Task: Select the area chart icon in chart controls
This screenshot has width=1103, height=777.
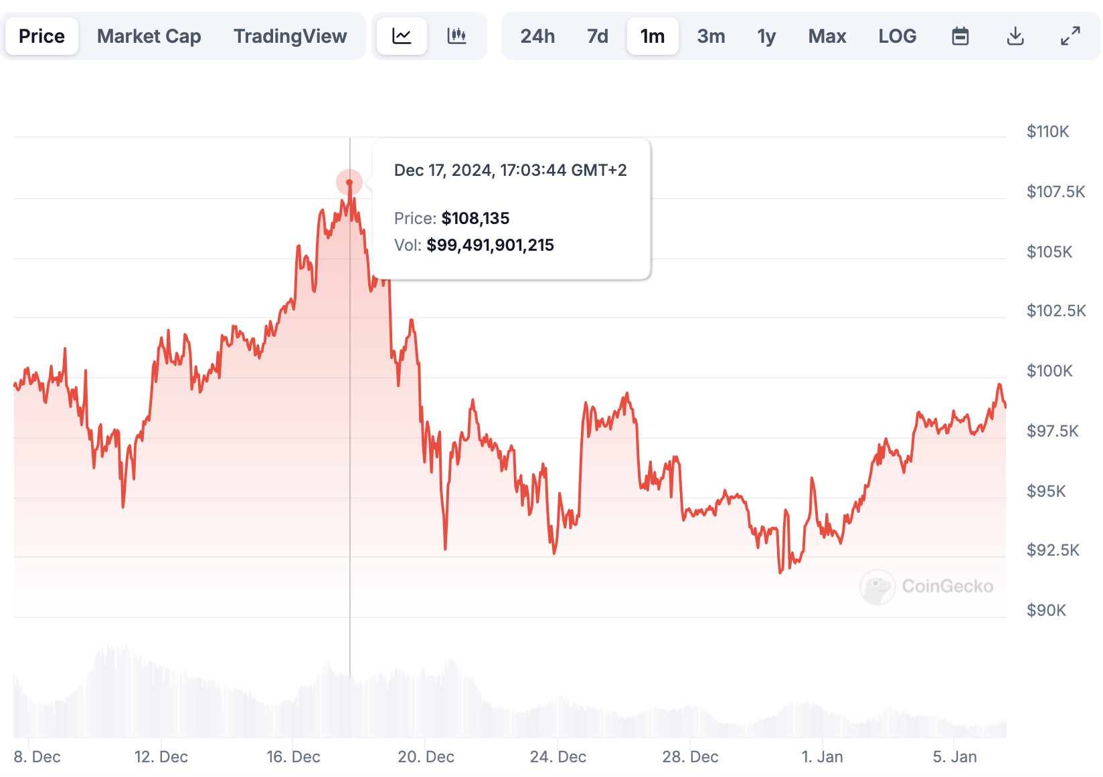Action: point(401,36)
